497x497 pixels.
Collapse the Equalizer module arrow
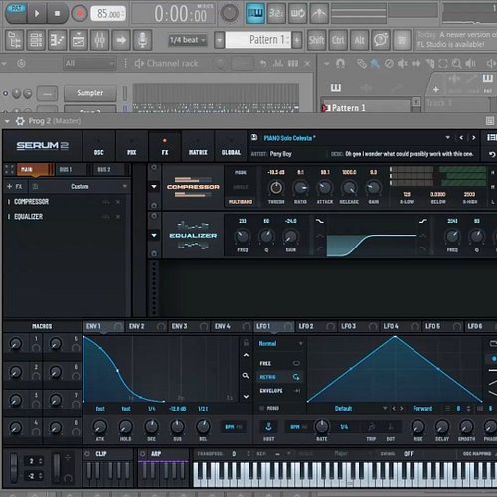(x=154, y=235)
